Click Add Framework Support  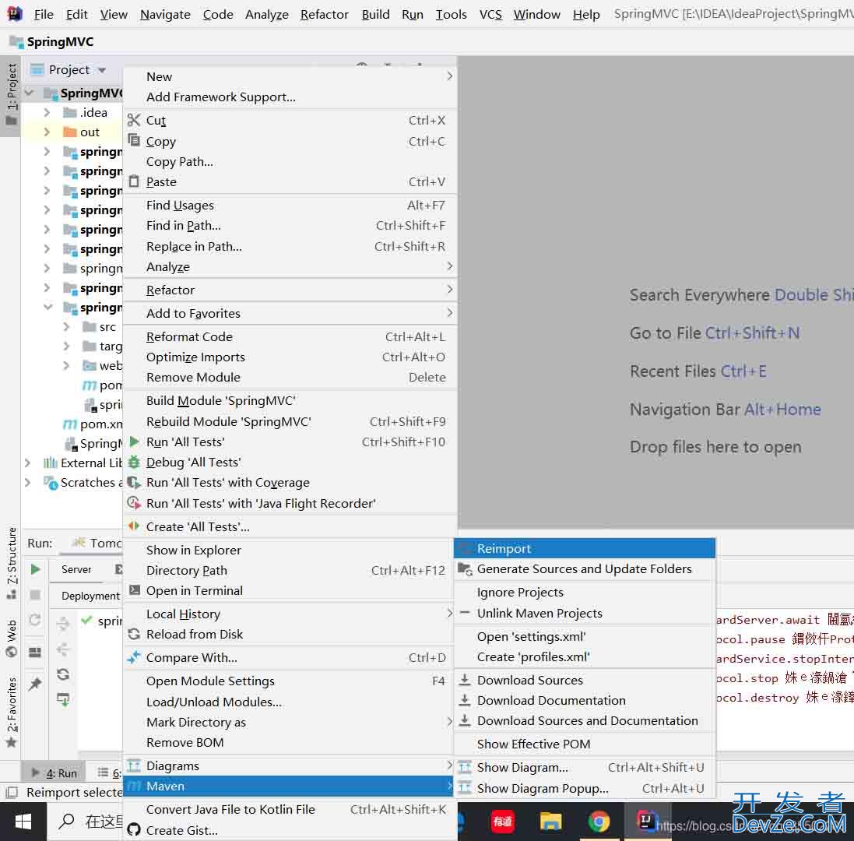coord(290,97)
